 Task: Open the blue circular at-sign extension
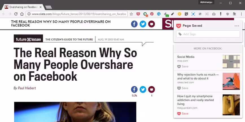click(x=159, y=14)
